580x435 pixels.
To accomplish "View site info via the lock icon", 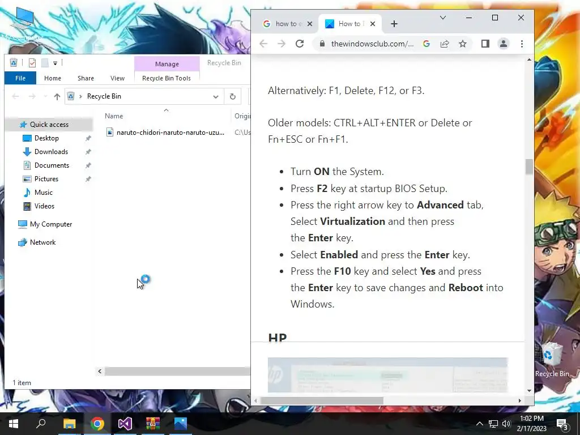I will pyautogui.click(x=322, y=44).
